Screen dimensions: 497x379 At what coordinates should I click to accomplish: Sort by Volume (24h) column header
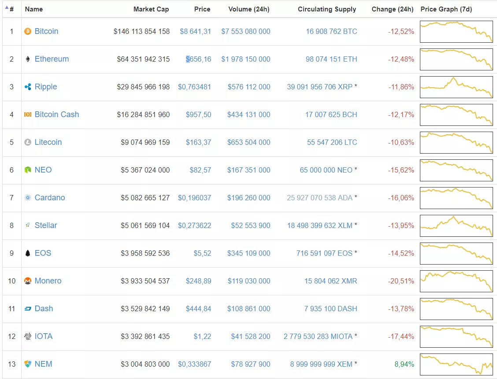249,9
